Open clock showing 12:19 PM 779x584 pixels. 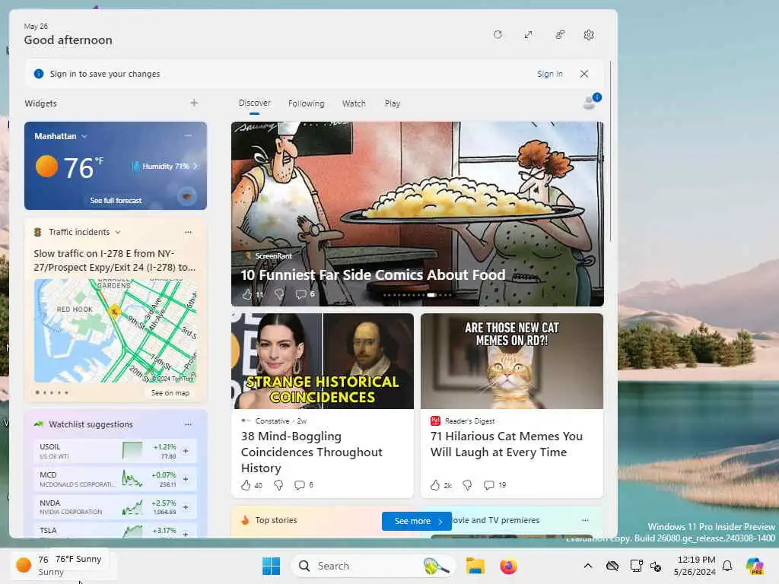695,566
